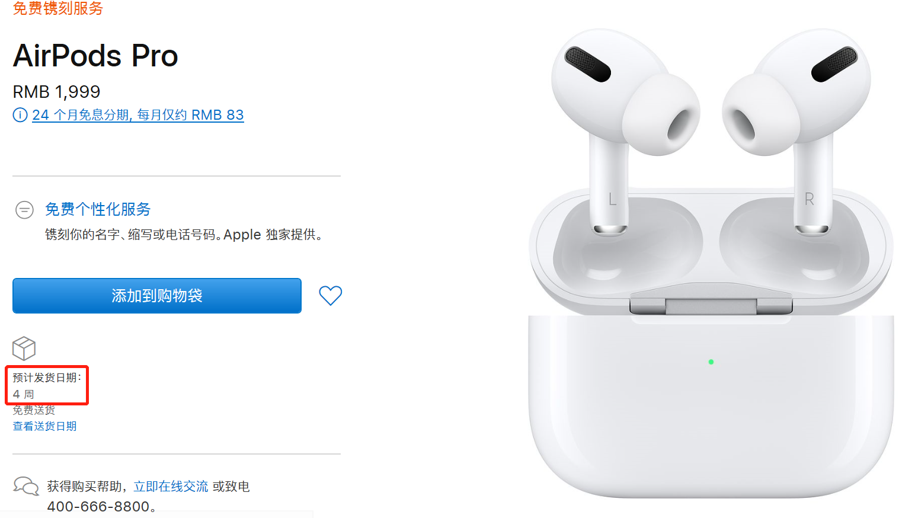
Task: Click the heart favorite icon
Action: [330, 295]
